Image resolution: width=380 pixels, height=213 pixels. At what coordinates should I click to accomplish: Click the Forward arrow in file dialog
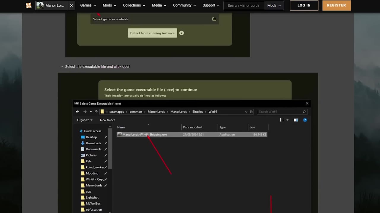85,112
